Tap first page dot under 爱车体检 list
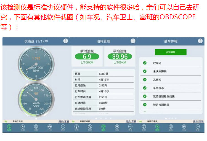The height and width of the screenshot is (141, 207). coord(166,119)
